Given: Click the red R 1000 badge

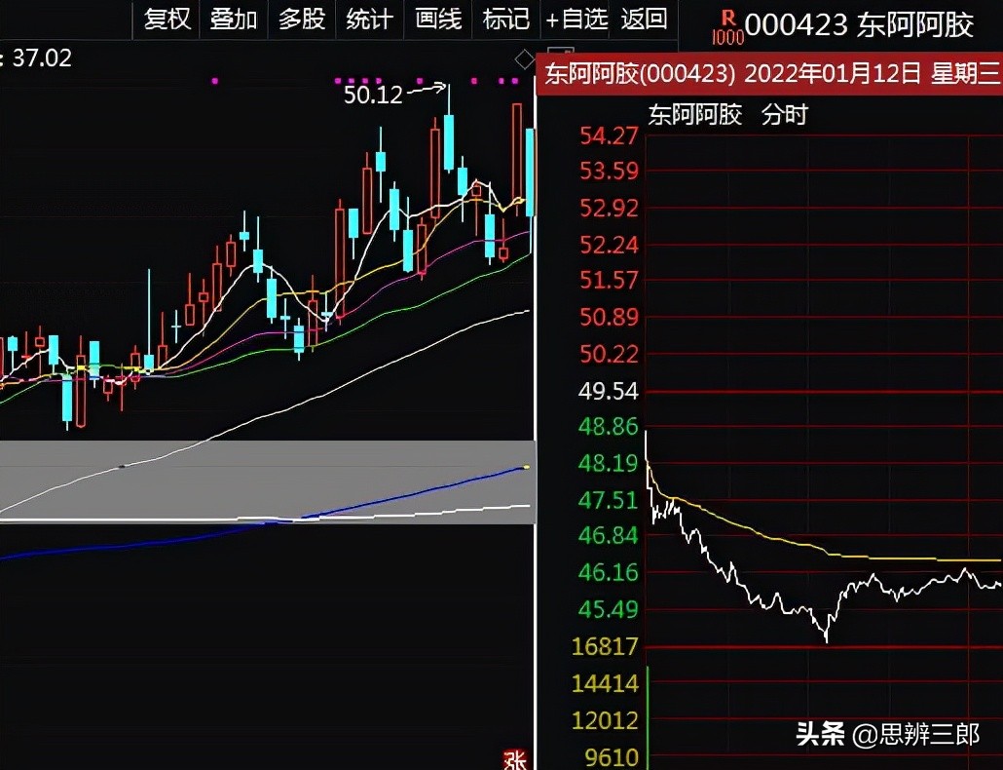Looking at the screenshot, I should click(x=728, y=29).
